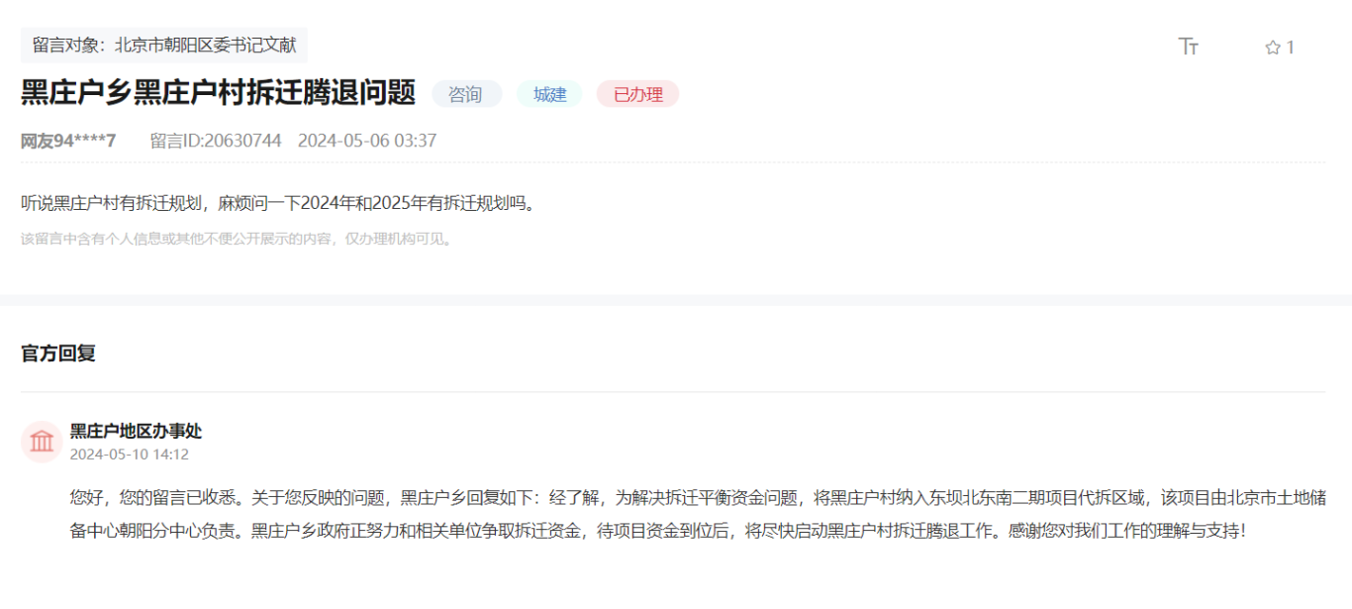Click the username 网友94****7
The width and height of the screenshot is (1352, 609).
point(68,141)
